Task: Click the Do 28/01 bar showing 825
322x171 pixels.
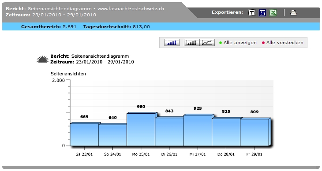Action: 226,132
